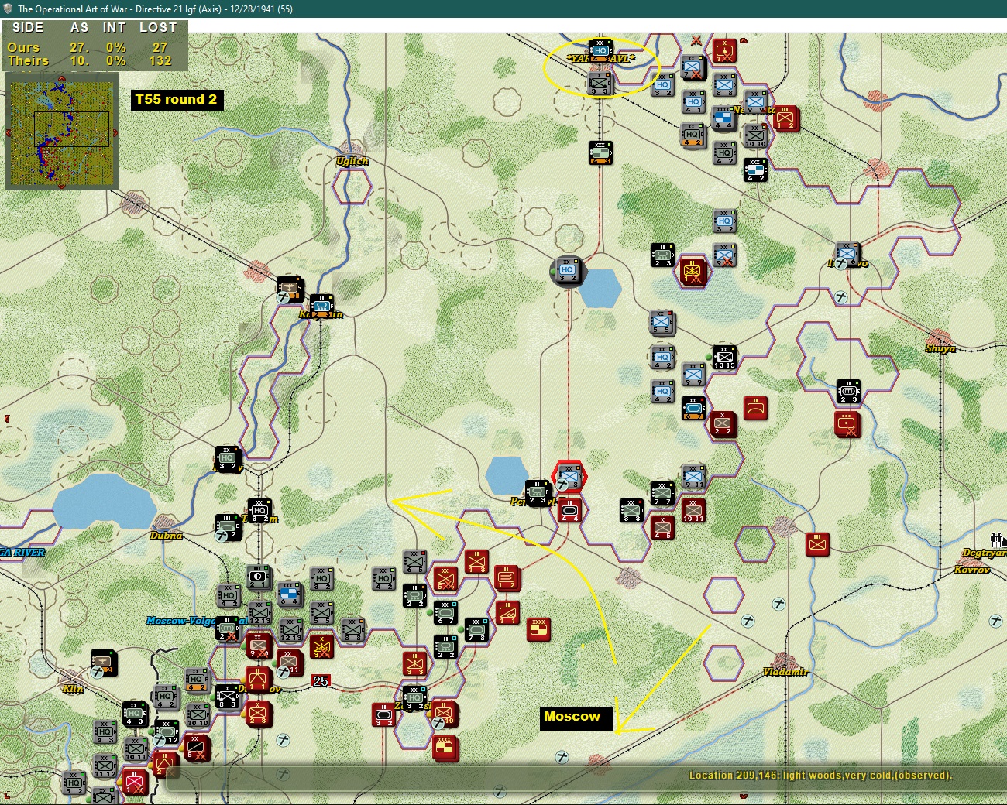
Task: Select the blue HQ counter on Yaroslavl
Action: (x=600, y=52)
